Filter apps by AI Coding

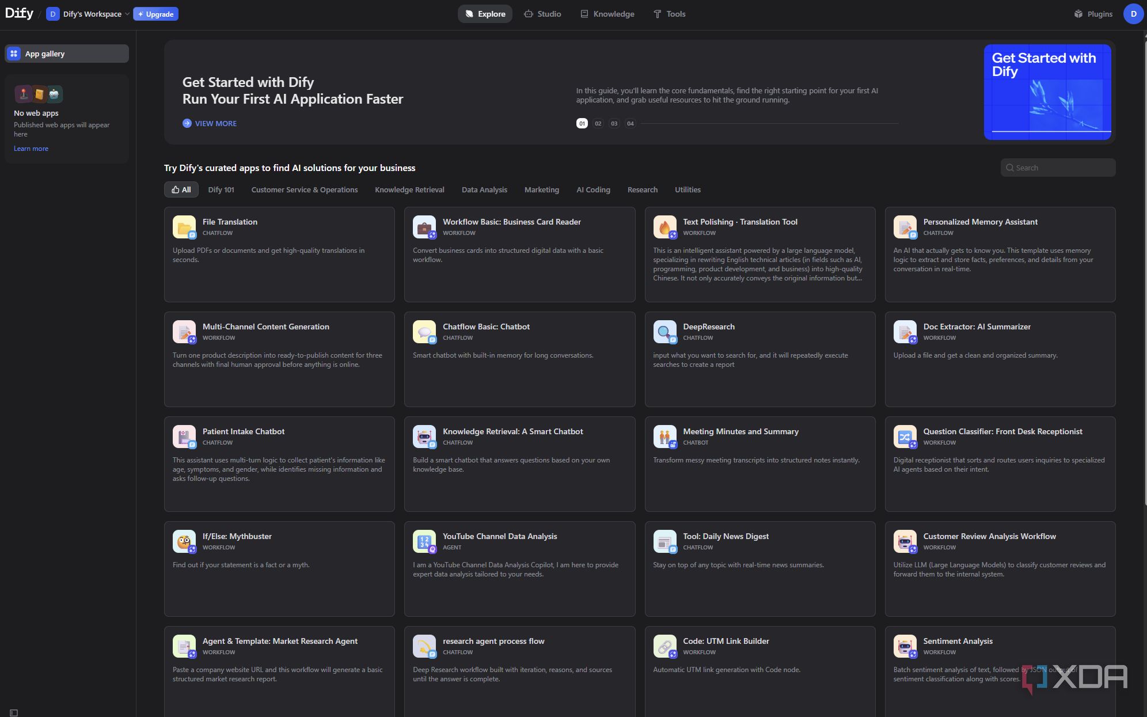click(x=593, y=189)
